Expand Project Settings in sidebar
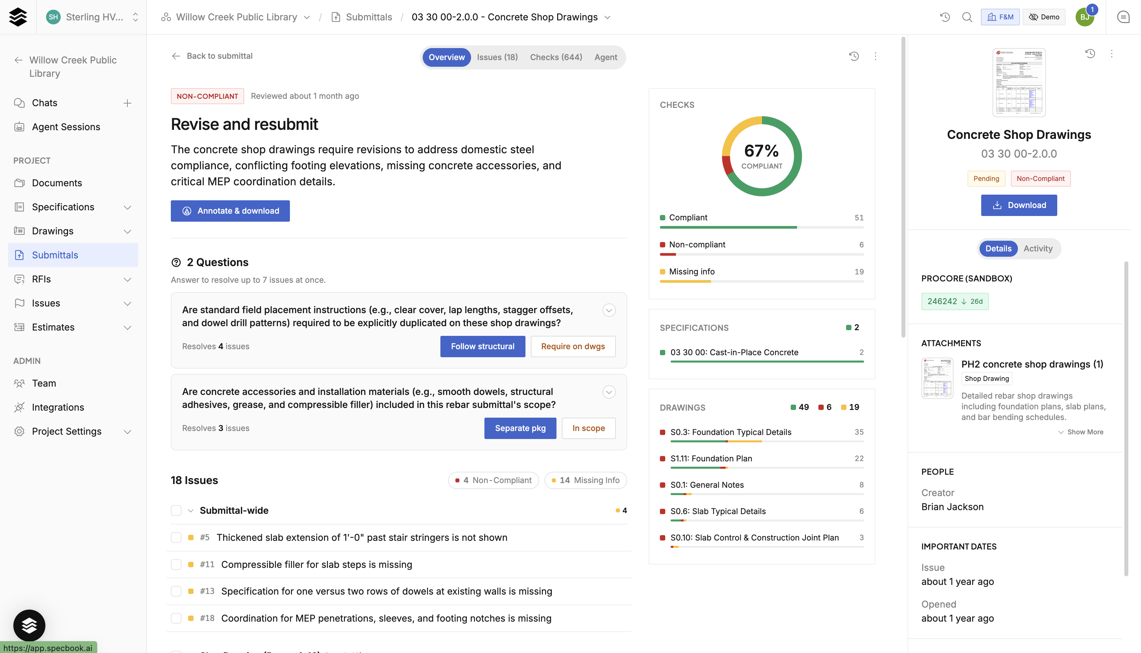 point(128,431)
